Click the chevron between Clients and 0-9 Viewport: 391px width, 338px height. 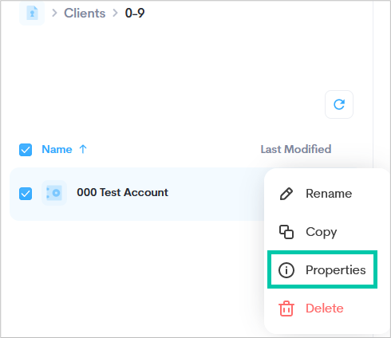pos(115,13)
